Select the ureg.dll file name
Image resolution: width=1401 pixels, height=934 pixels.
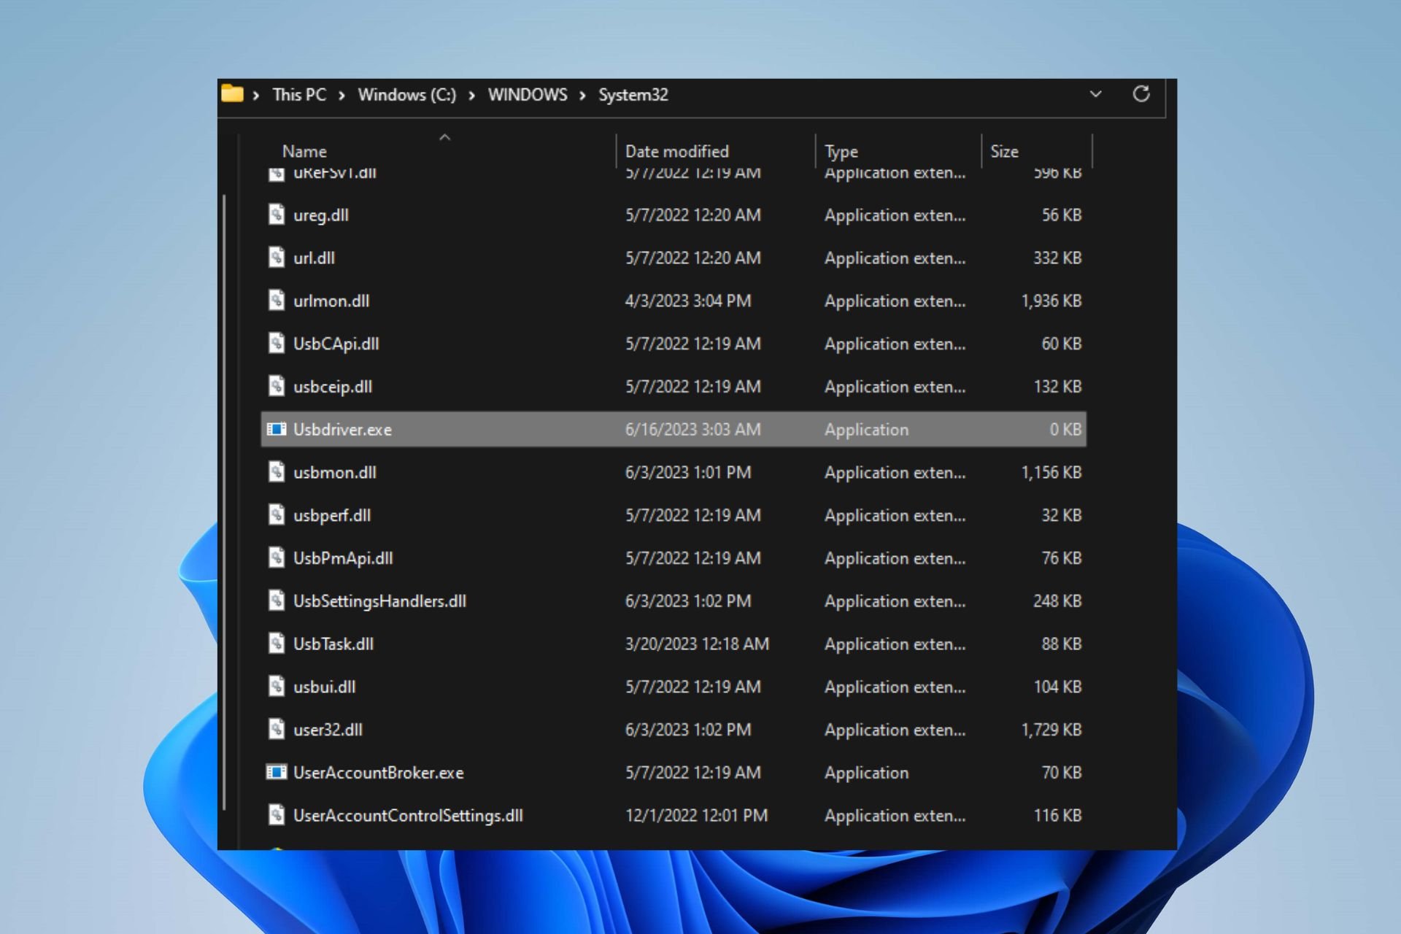pyautogui.click(x=320, y=215)
